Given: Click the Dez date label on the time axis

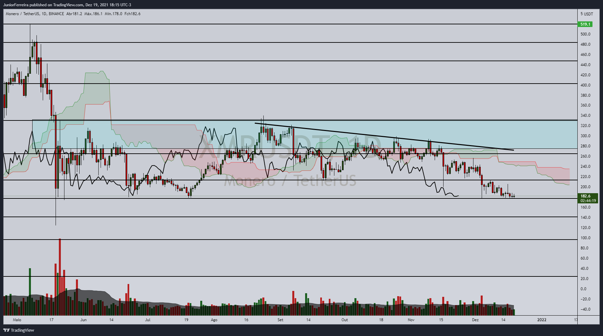Looking at the screenshot, I should [475, 320].
